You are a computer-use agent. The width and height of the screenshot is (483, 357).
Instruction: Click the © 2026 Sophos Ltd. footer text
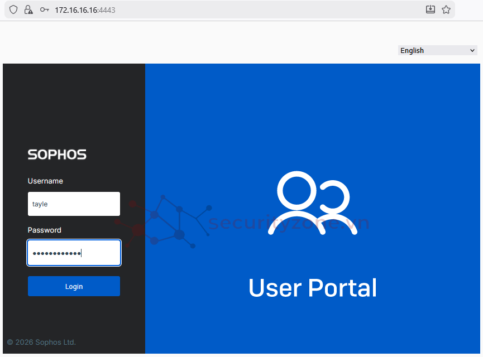pos(41,342)
